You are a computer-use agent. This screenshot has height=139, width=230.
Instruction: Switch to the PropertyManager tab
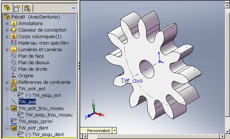[17, 8]
